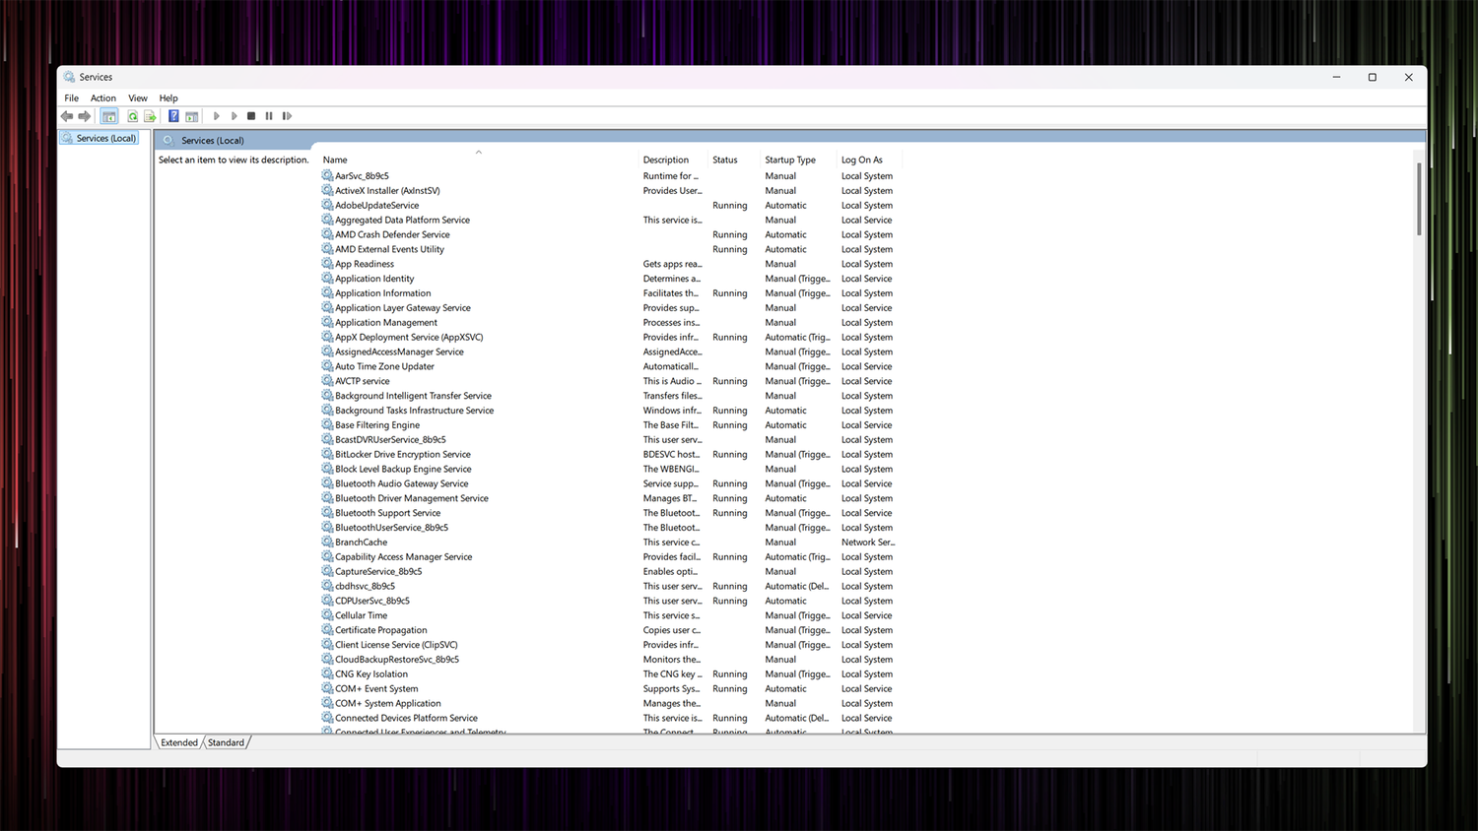Click the gear icon beside AVCTP service
The image size is (1478, 831).
point(327,381)
